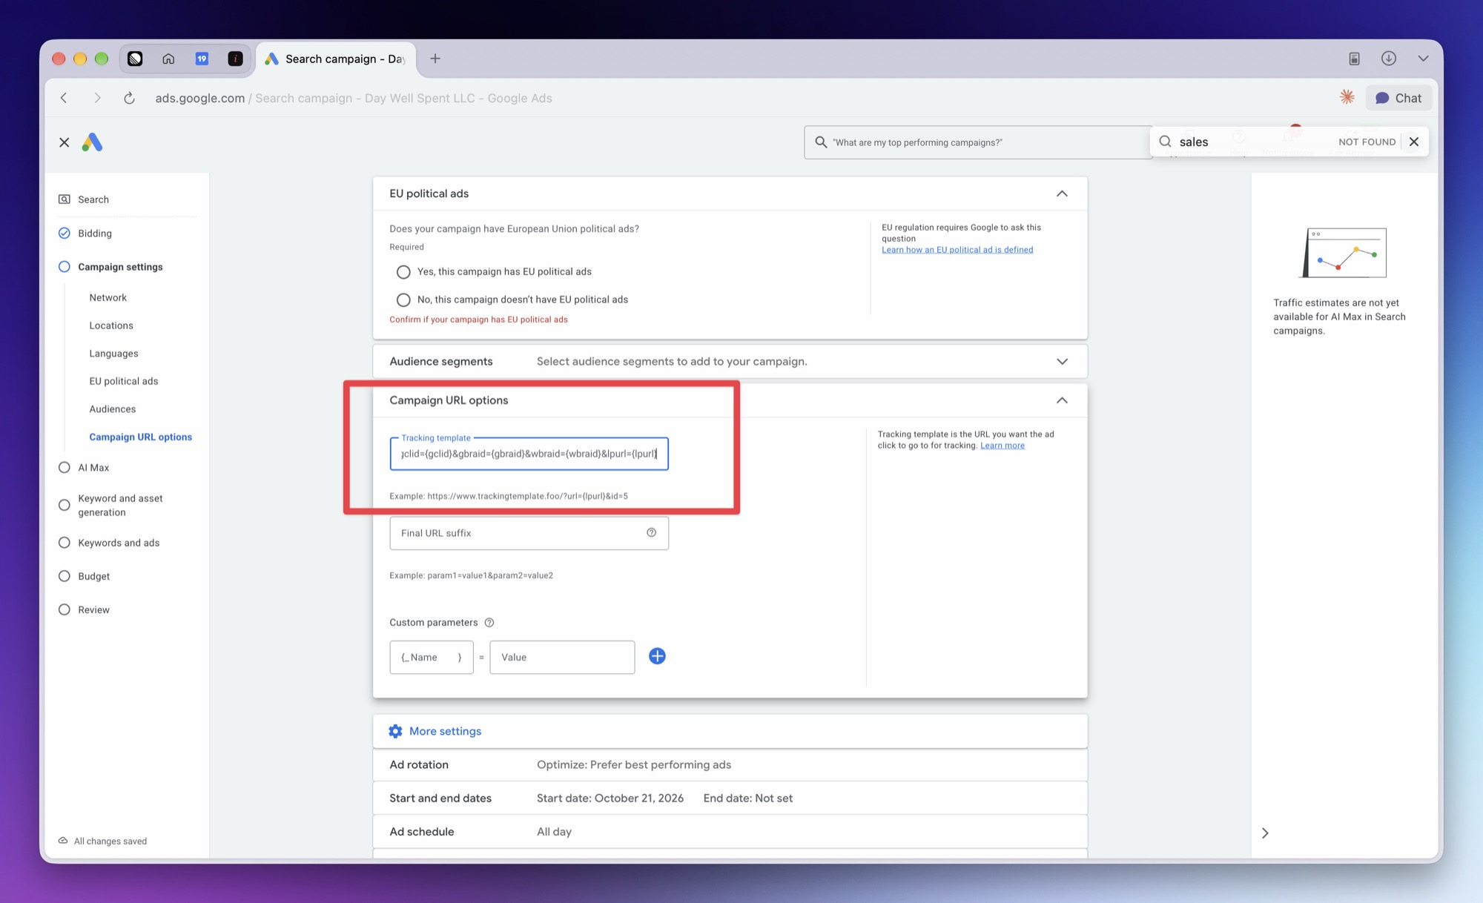The width and height of the screenshot is (1483, 903).
Task: Select the AI Max step radio
Action: pos(65,468)
